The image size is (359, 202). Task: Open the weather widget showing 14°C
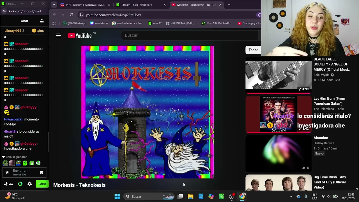point(15,196)
